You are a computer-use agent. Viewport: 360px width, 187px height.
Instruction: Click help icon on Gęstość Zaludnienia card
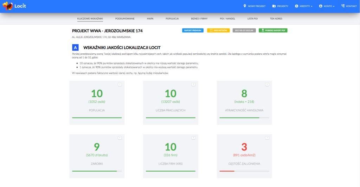tap(267, 138)
